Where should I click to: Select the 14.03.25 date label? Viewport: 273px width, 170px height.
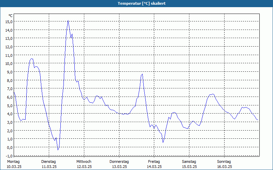pyautogui.click(x=154, y=167)
